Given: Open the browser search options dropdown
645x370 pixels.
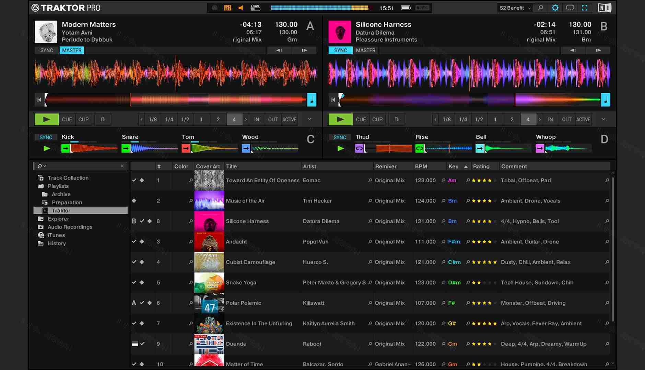Looking at the screenshot, I should pyautogui.click(x=42, y=166).
